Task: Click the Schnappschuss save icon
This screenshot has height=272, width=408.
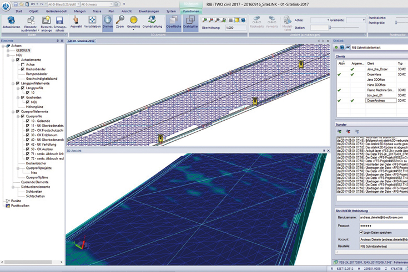Action: (x=60, y=20)
